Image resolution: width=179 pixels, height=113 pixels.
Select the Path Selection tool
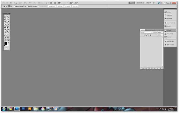coord(5,37)
